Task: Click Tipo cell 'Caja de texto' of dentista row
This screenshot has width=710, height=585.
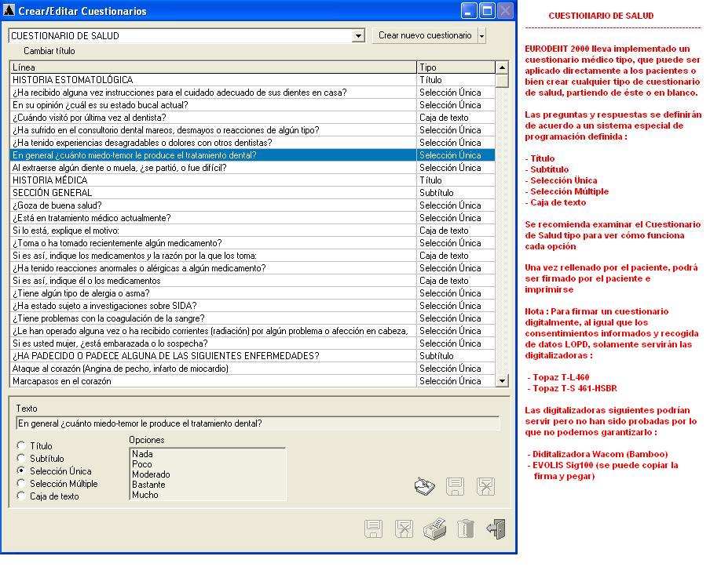Action: (x=456, y=118)
